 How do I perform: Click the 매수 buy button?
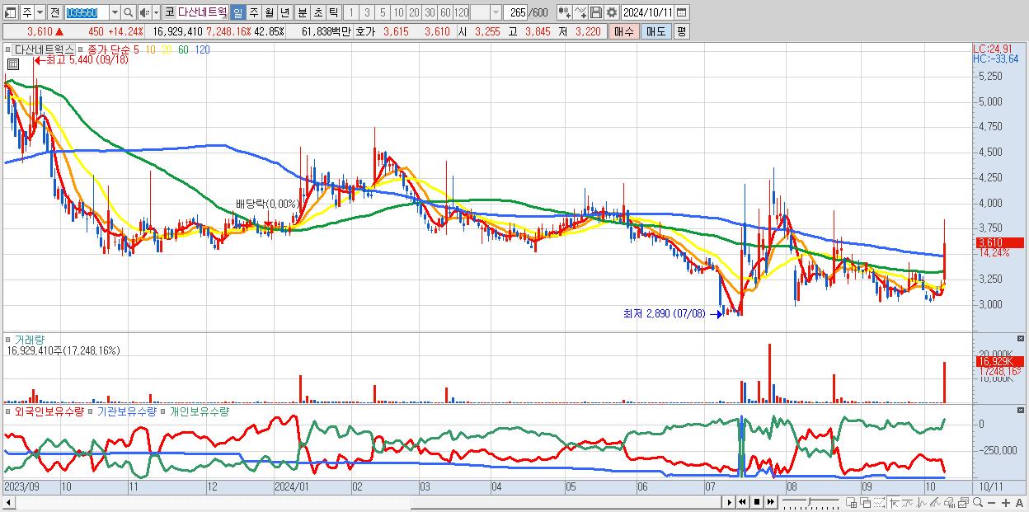623,31
